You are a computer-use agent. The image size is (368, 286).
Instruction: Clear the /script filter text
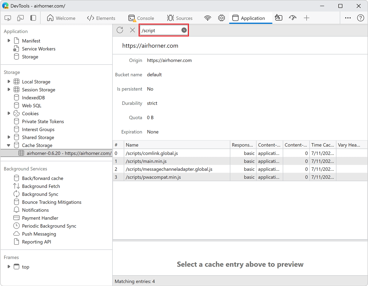point(184,30)
